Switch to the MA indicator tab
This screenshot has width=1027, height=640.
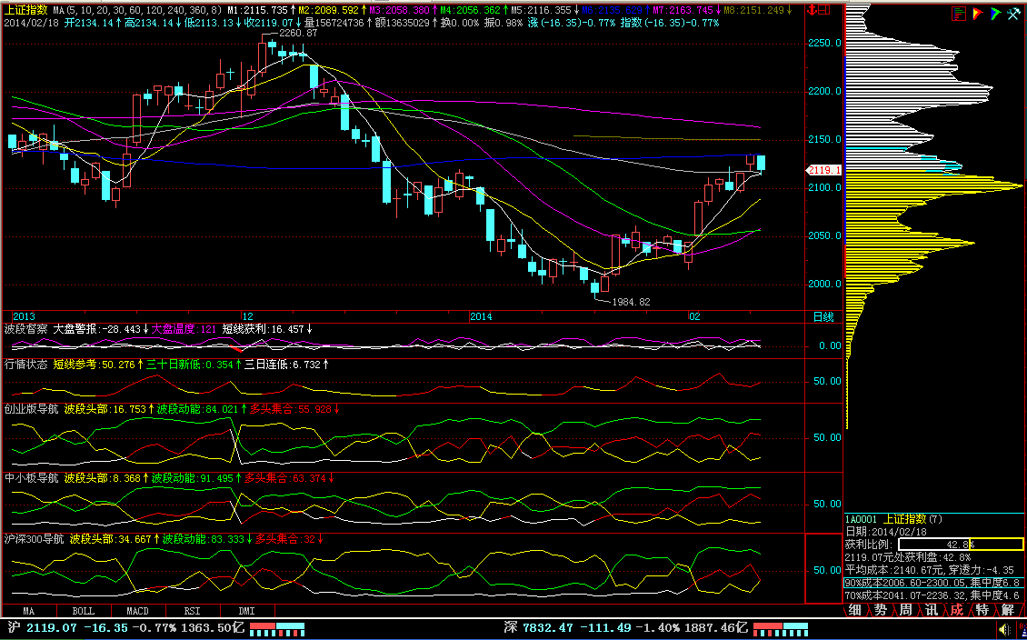click(29, 611)
